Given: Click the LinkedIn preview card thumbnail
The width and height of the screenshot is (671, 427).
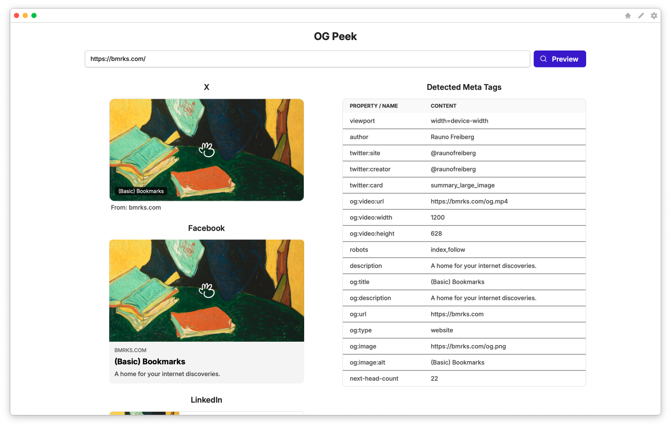Looking at the screenshot, I should pos(144,413).
